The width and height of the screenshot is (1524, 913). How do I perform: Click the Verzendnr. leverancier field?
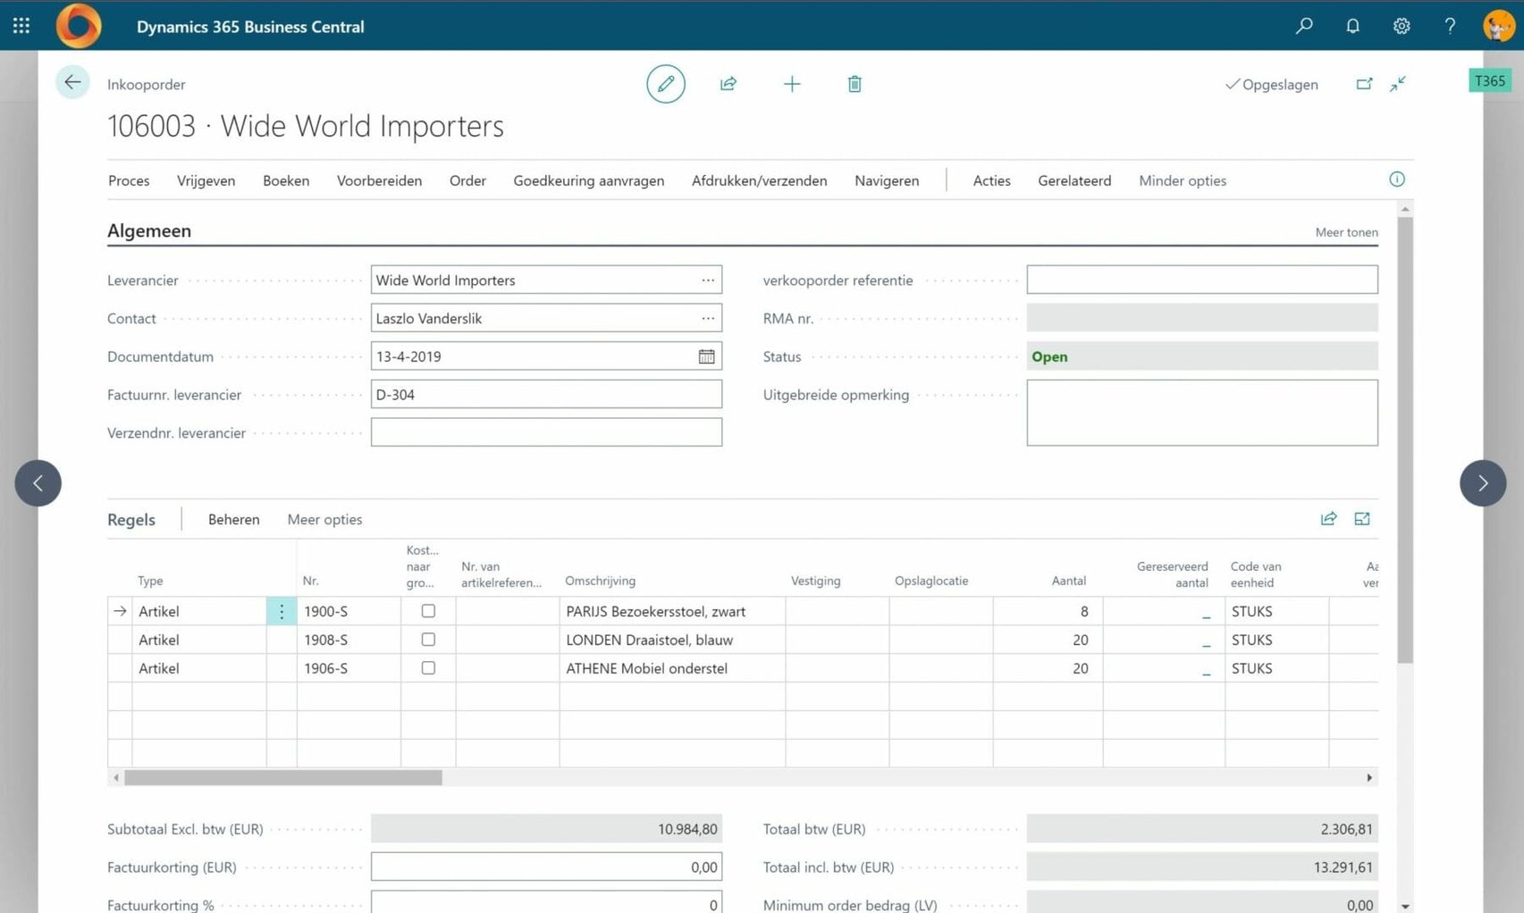[546, 432]
